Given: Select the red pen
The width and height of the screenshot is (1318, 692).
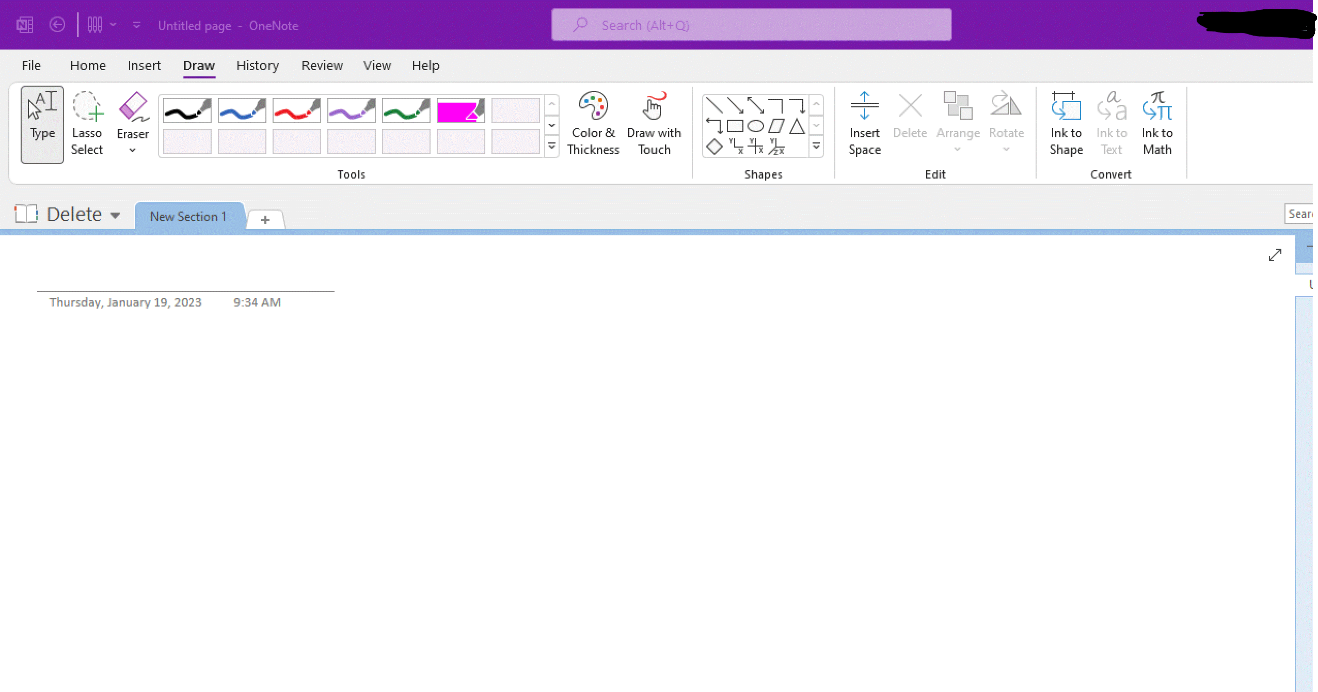Looking at the screenshot, I should [297, 110].
